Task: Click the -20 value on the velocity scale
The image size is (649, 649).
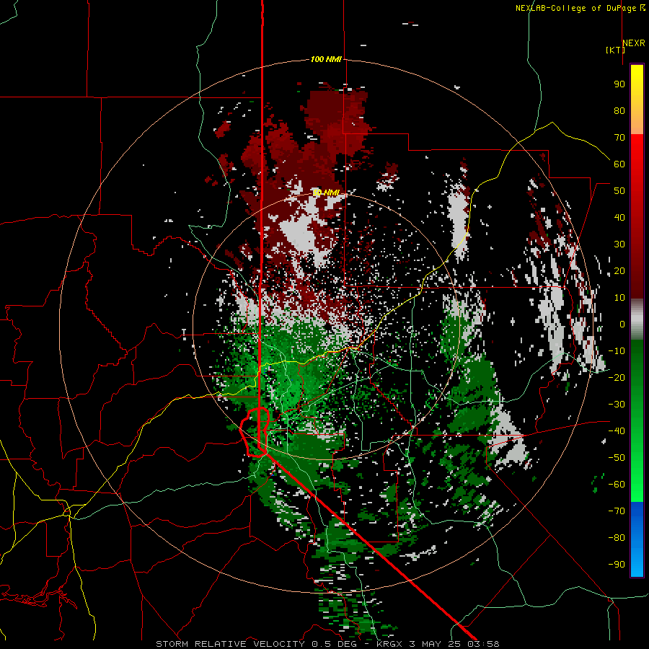Action: coord(617,378)
